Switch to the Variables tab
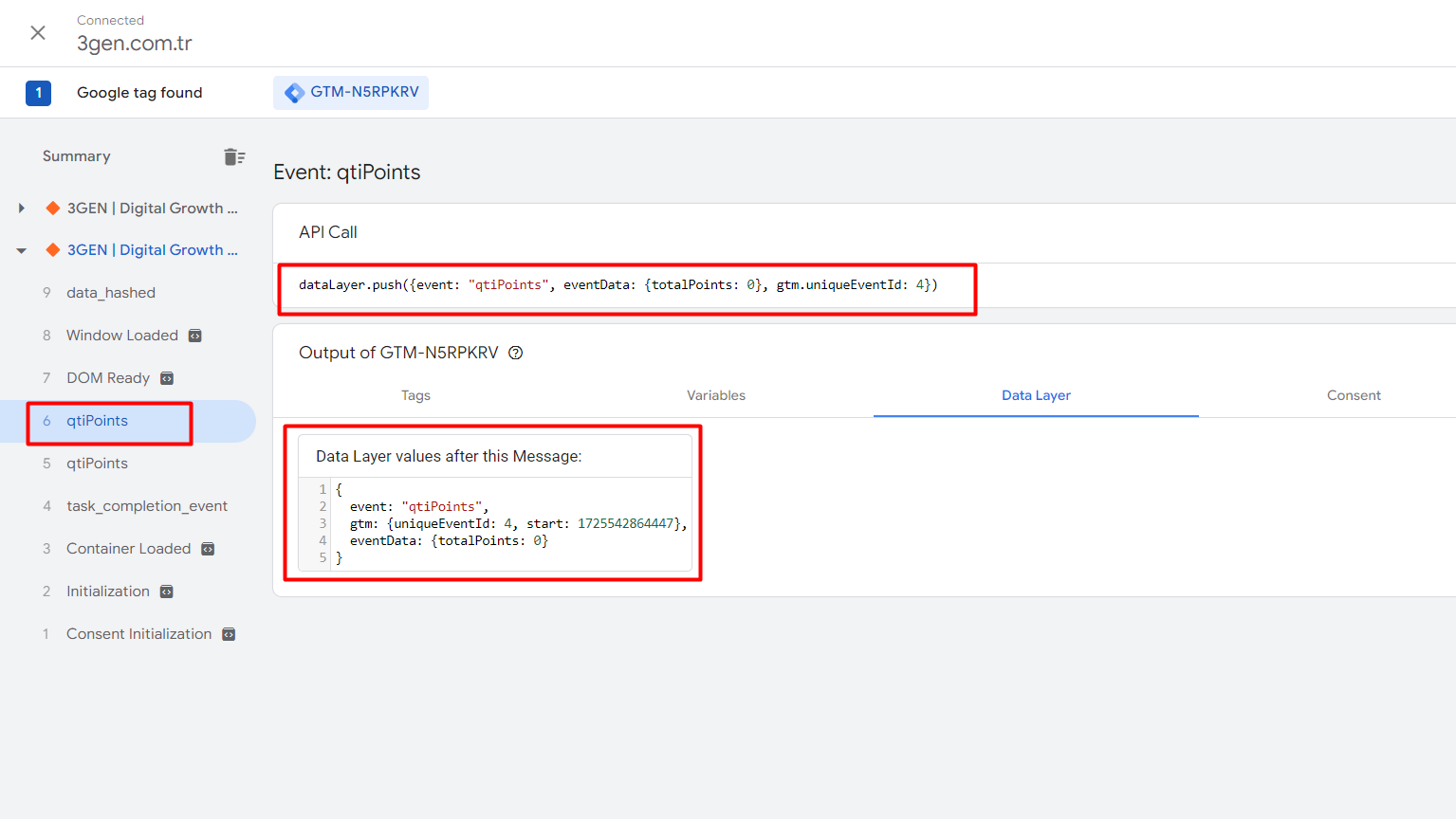 (716, 395)
